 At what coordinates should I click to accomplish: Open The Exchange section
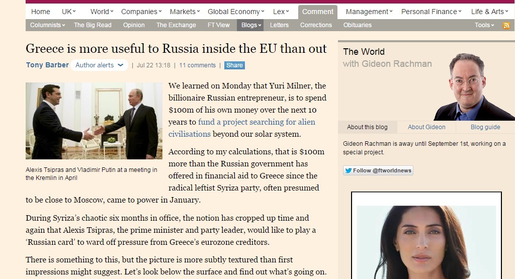pyautogui.click(x=176, y=25)
